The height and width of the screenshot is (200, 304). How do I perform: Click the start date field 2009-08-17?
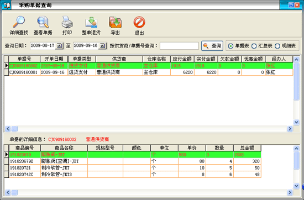(x=43, y=46)
